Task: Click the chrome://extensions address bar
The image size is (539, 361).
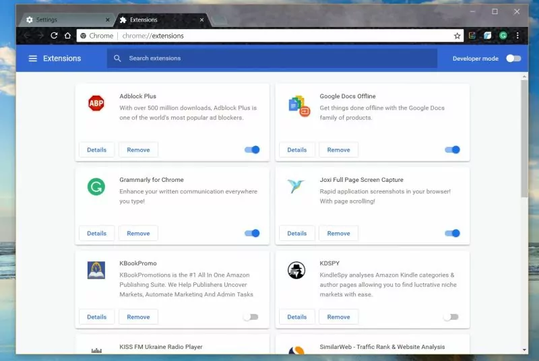Action: tap(270, 36)
